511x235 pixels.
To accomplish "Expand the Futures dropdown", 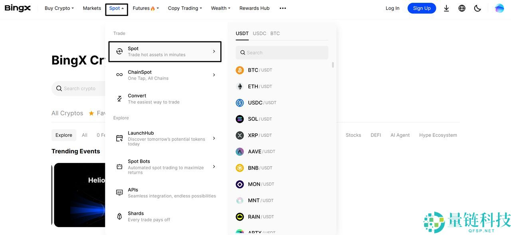I will click(146, 8).
